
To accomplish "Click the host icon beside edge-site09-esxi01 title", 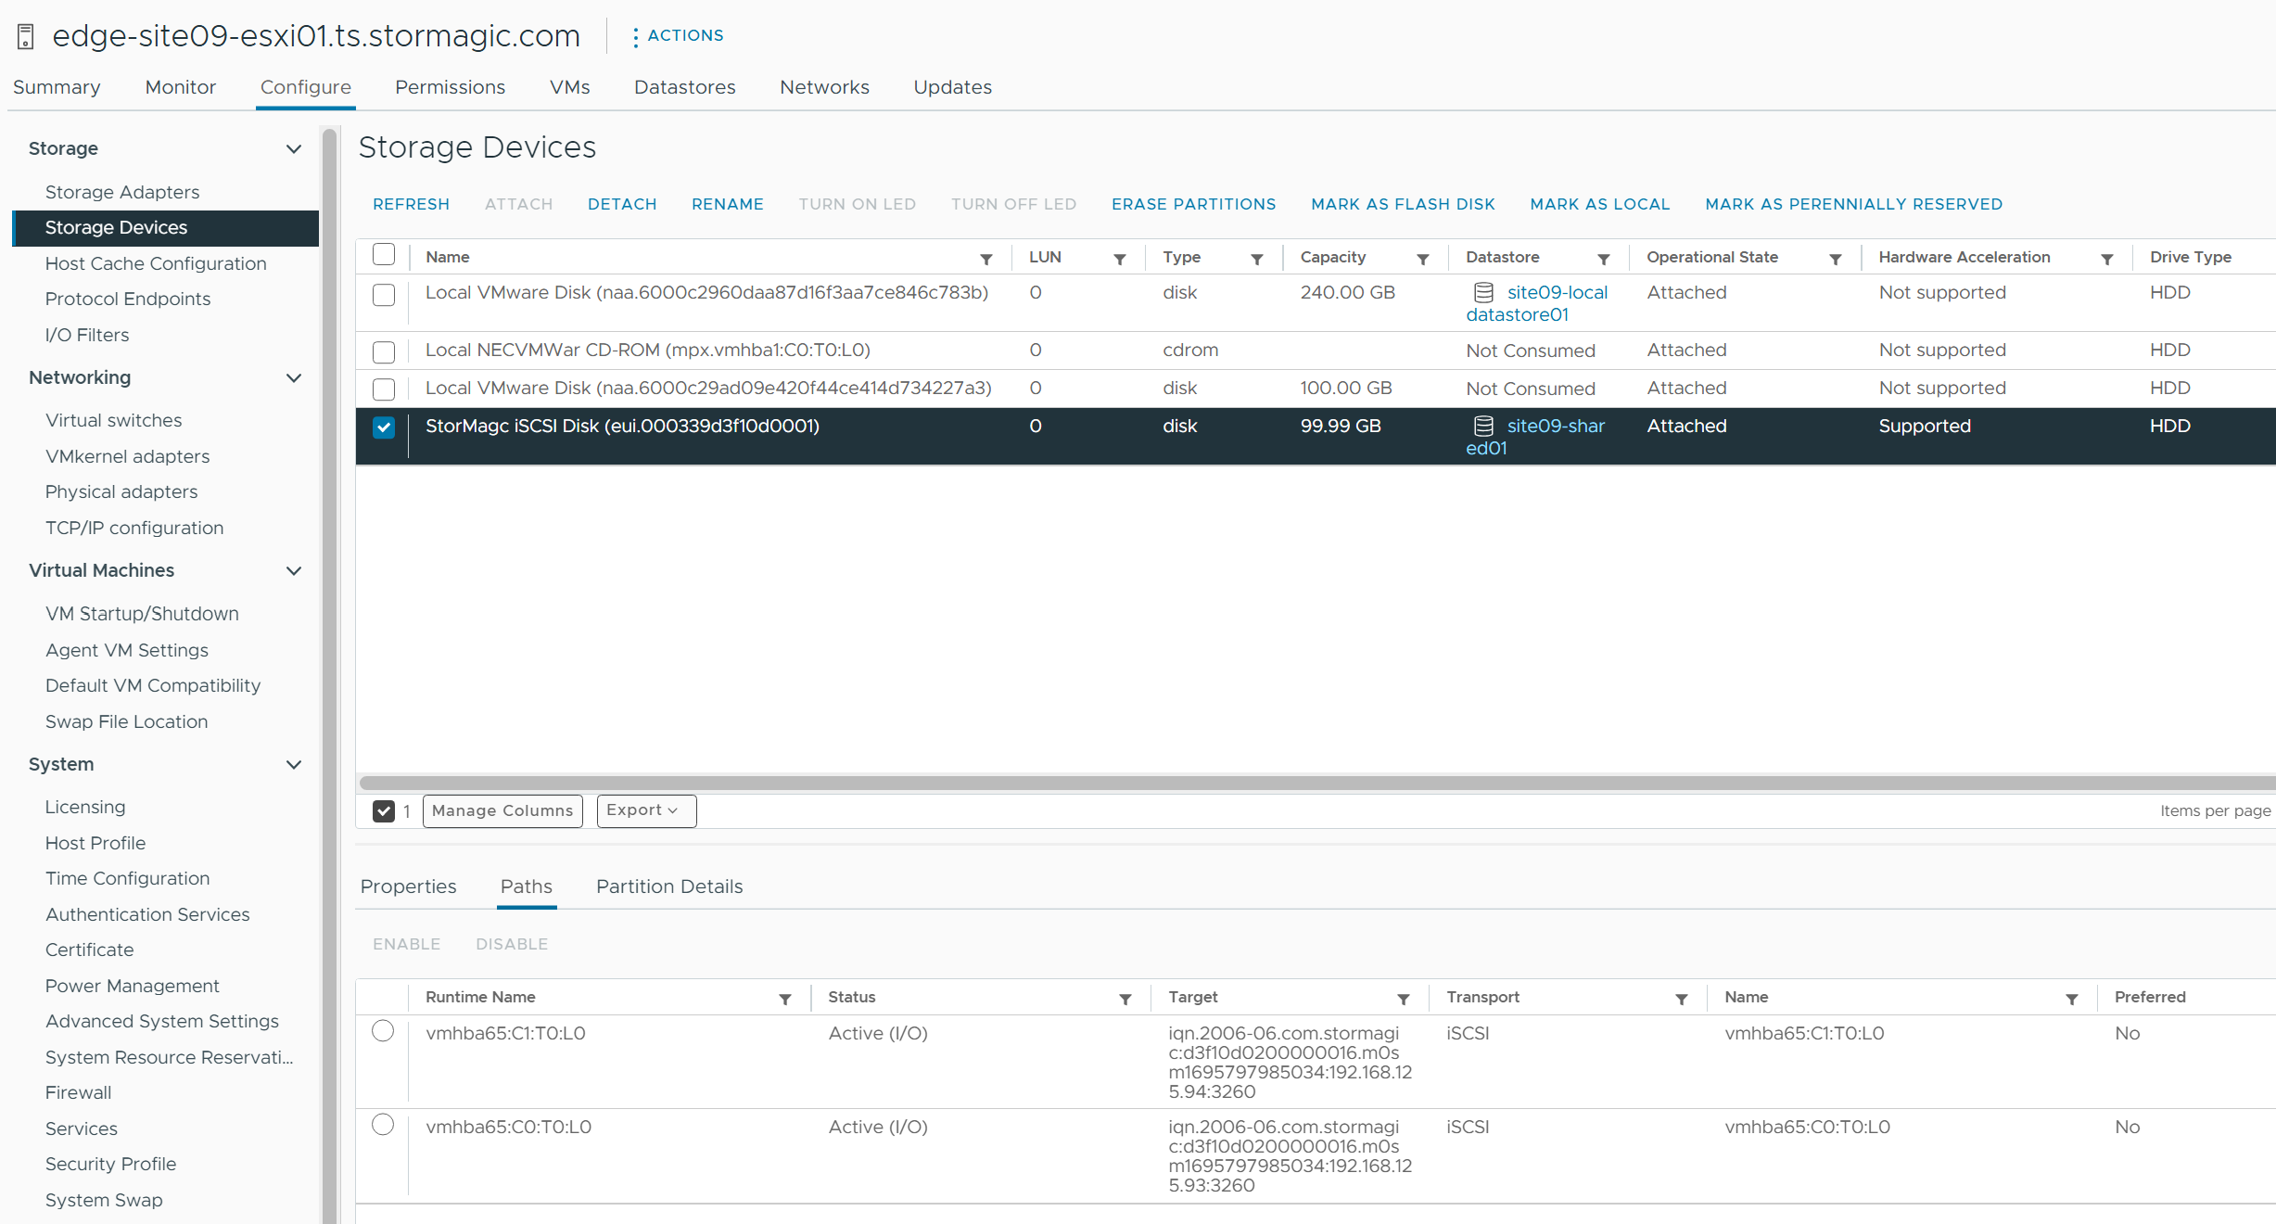I will click(x=26, y=36).
